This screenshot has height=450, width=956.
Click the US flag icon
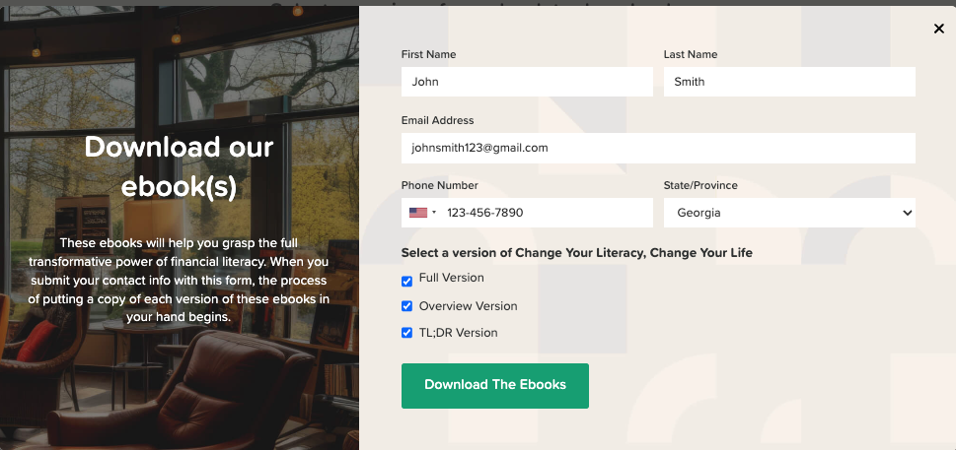pos(418,213)
